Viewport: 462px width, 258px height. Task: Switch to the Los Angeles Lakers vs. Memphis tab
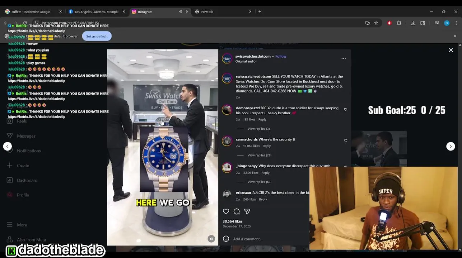click(x=97, y=12)
